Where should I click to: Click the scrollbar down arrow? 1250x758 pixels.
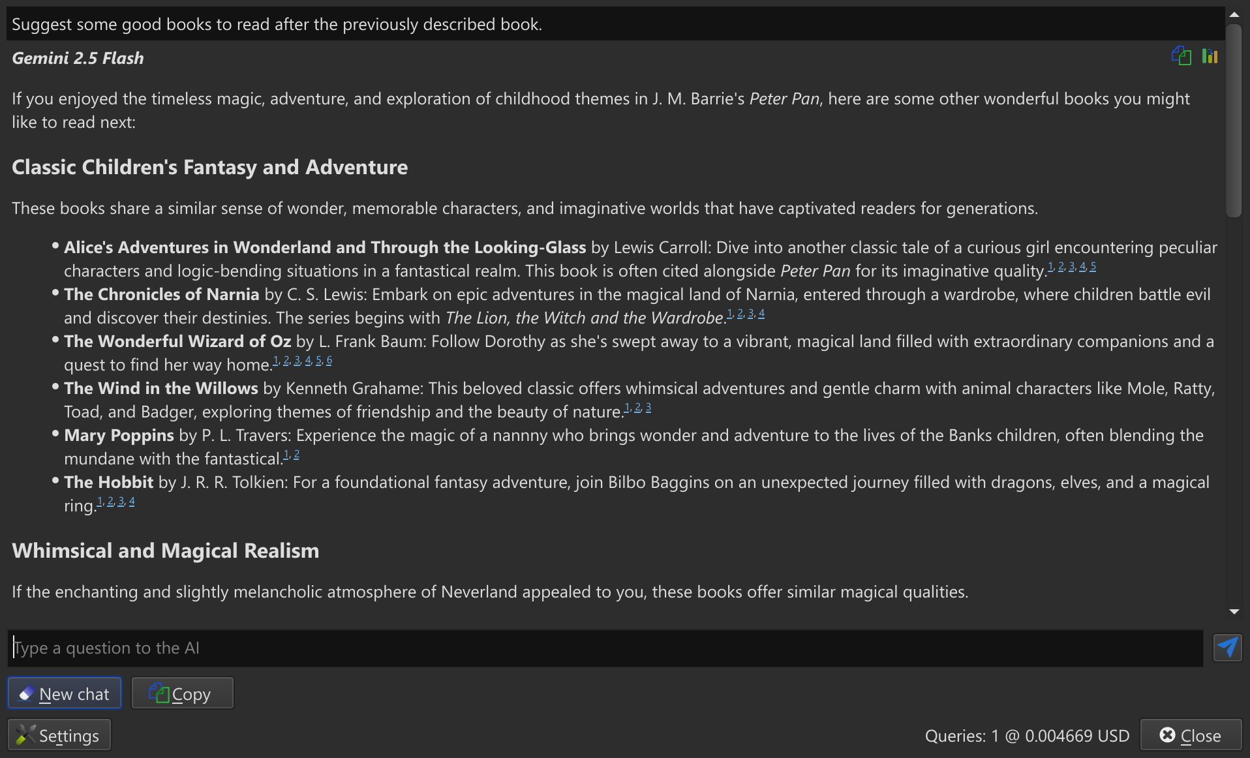[x=1234, y=612]
